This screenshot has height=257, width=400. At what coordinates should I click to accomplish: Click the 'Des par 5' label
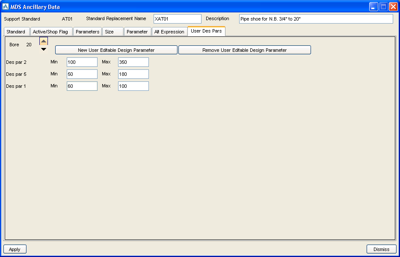16,74
